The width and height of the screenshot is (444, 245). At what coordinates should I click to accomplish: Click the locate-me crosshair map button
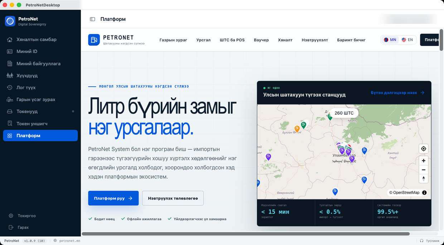coord(424,149)
